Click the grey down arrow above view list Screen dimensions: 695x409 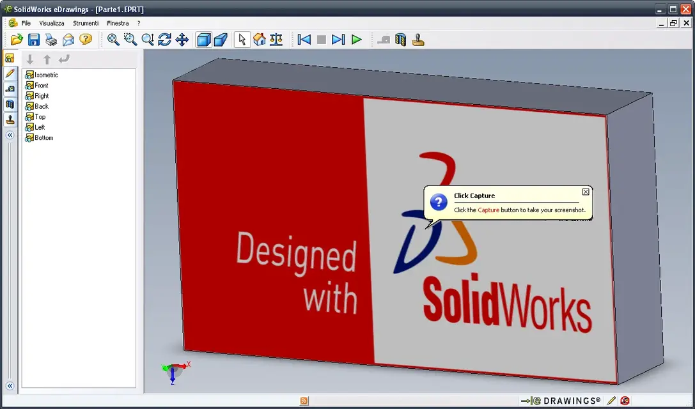29,59
